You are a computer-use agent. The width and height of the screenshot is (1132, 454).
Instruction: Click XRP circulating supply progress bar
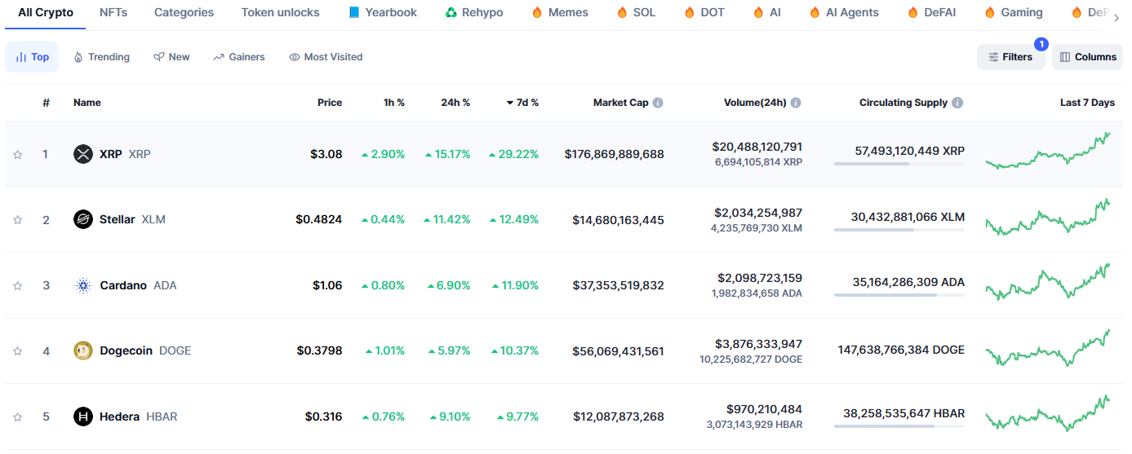click(x=899, y=164)
